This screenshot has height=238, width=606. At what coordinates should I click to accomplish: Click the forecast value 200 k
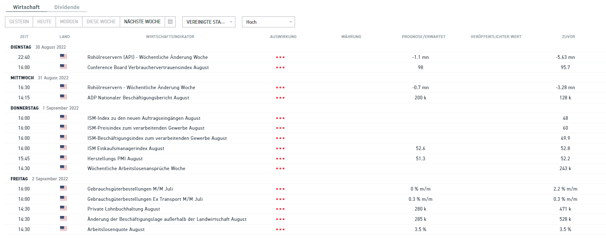[x=420, y=98]
